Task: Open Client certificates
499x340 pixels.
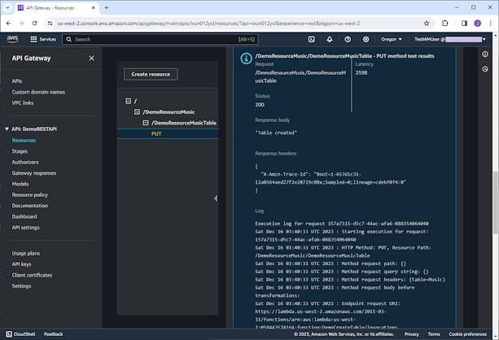Action: click(x=32, y=275)
